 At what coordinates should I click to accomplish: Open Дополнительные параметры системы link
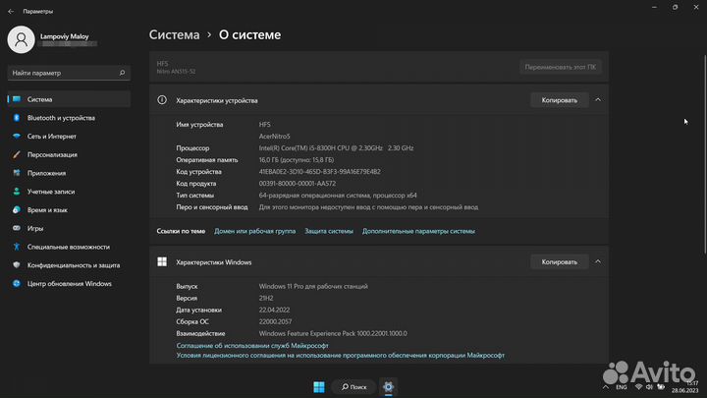click(x=418, y=231)
